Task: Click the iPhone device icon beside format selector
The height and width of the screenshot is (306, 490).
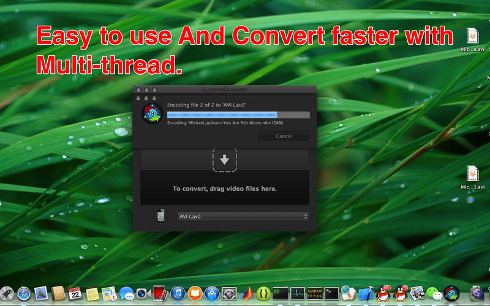Action: pos(160,216)
